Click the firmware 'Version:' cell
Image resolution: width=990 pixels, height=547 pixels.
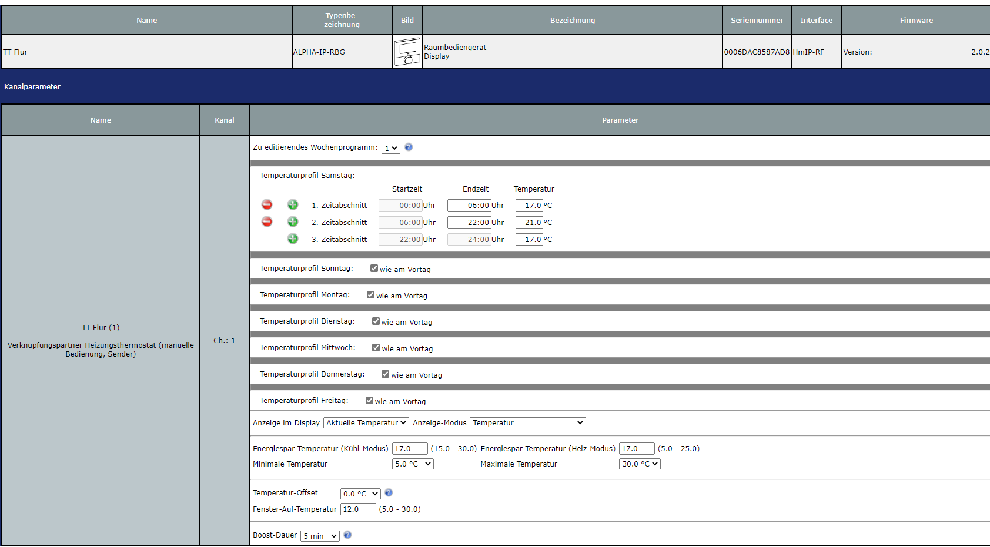click(916, 52)
